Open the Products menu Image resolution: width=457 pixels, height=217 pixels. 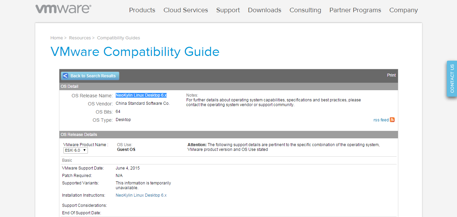142,10
